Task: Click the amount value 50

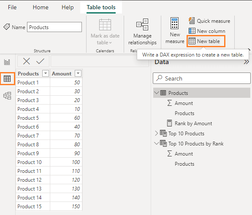Action: [77, 83]
